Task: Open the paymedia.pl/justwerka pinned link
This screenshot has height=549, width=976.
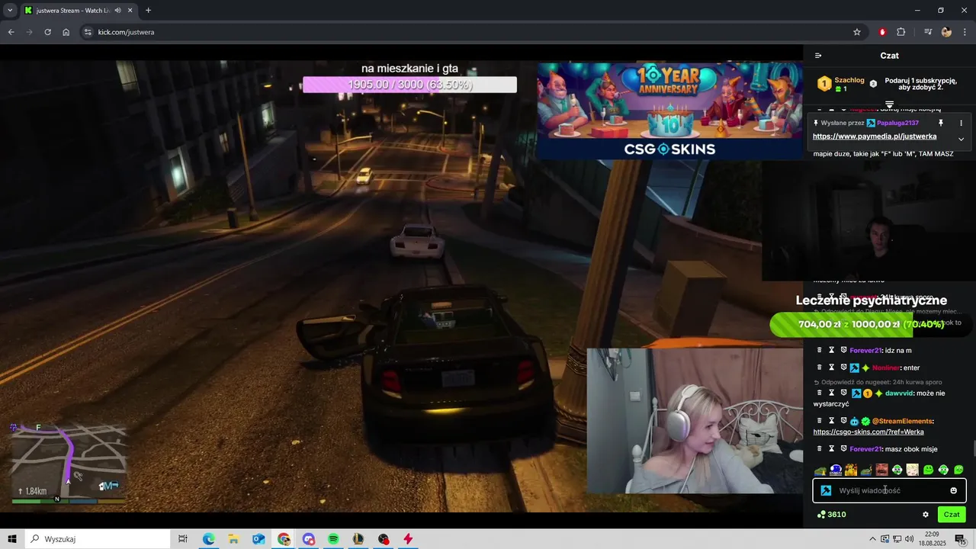Action: click(875, 136)
